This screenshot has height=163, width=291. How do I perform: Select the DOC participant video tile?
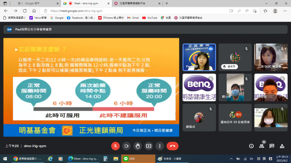(x=271, y=57)
